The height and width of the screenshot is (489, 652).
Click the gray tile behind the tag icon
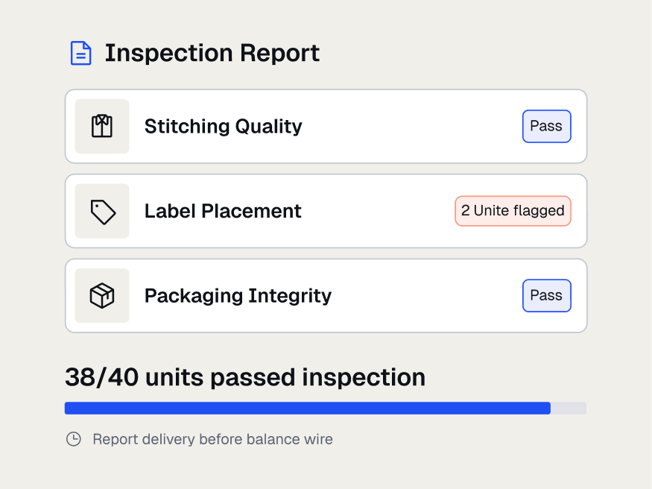(x=102, y=211)
